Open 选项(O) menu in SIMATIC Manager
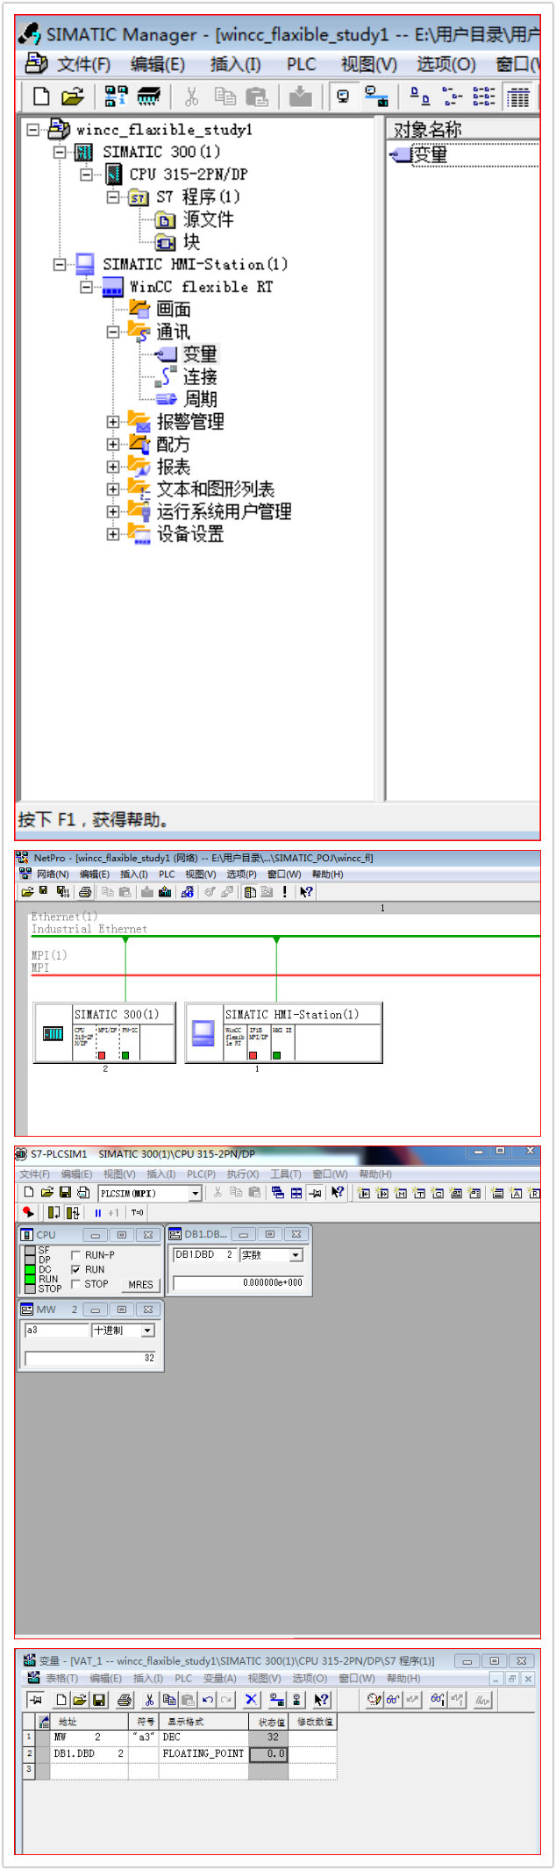This screenshot has width=556, height=1870. (x=446, y=64)
